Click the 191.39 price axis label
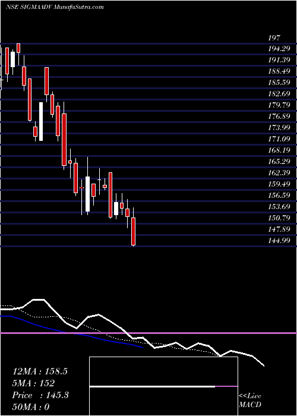297x416 pixels. pyautogui.click(x=279, y=60)
